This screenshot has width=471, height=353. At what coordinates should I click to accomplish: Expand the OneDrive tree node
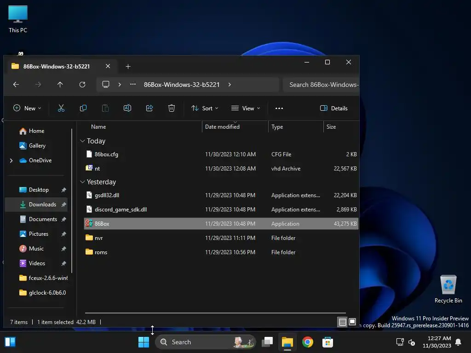point(11,160)
